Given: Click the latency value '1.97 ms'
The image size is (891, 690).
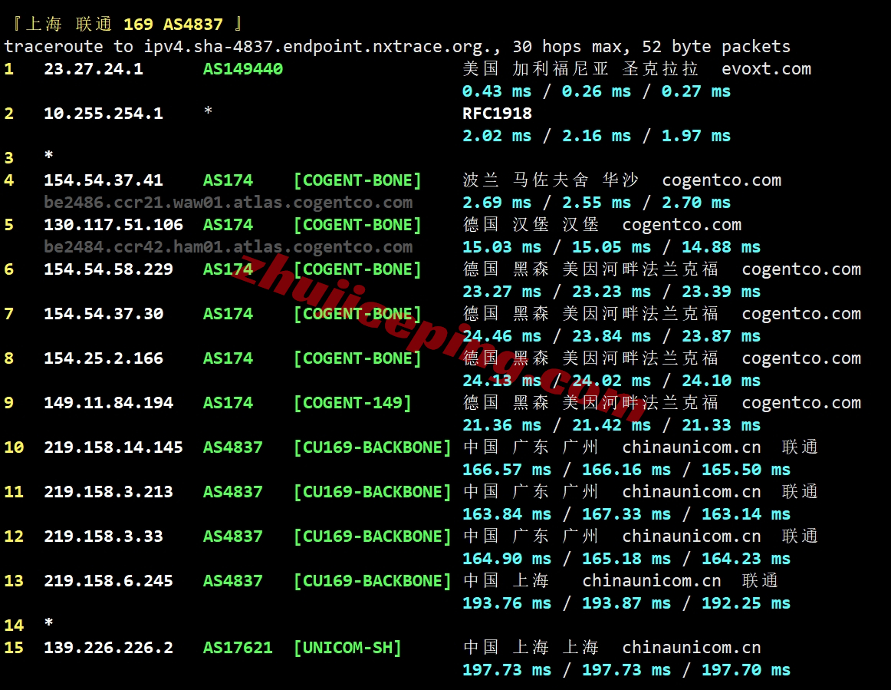Looking at the screenshot, I should [696, 136].
